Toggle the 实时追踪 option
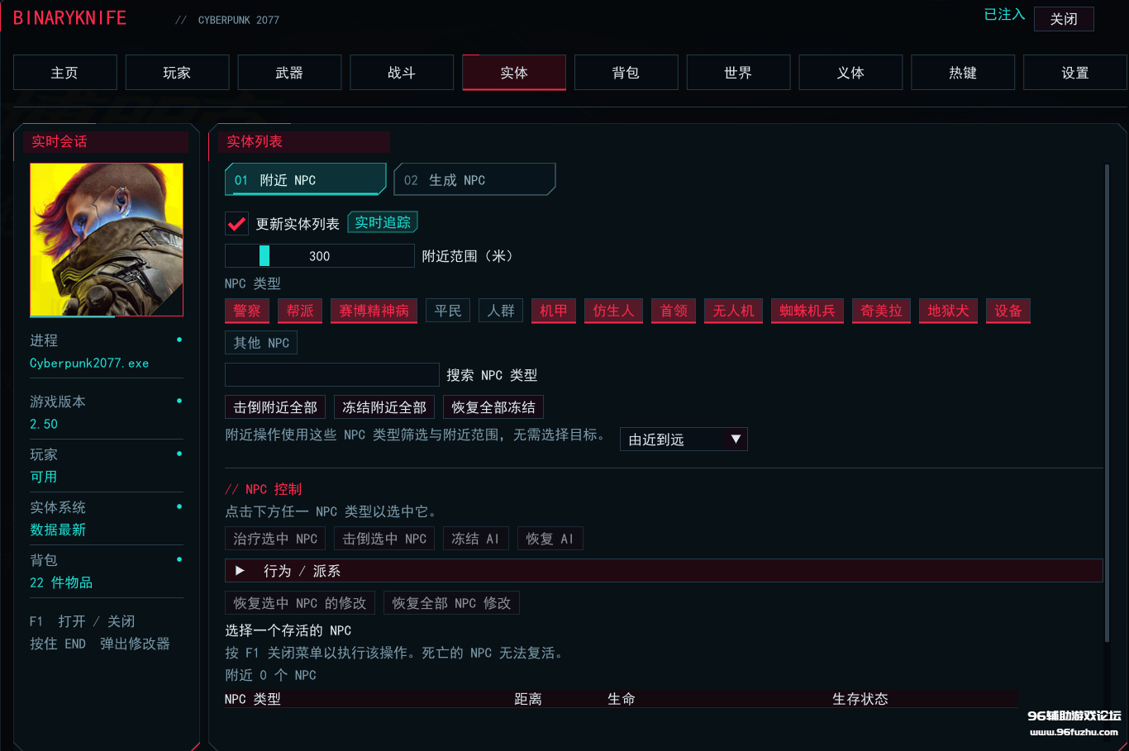Viewport: 1129px width, 751px height. click(x=383, y=222)
